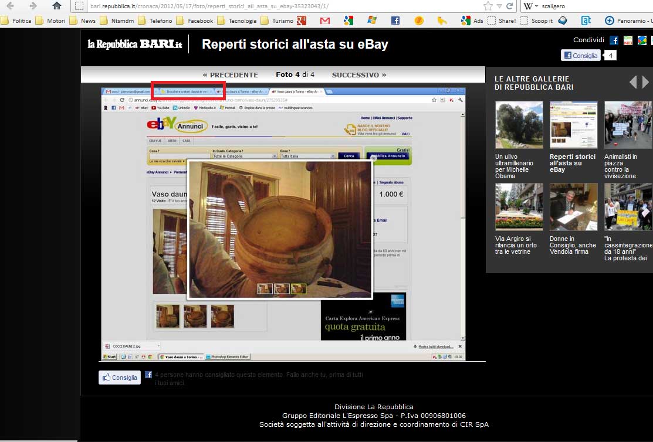The image size is (653, 442).
Task: Share on Facebook via the Condividi icon
Action: coord(614,40)
